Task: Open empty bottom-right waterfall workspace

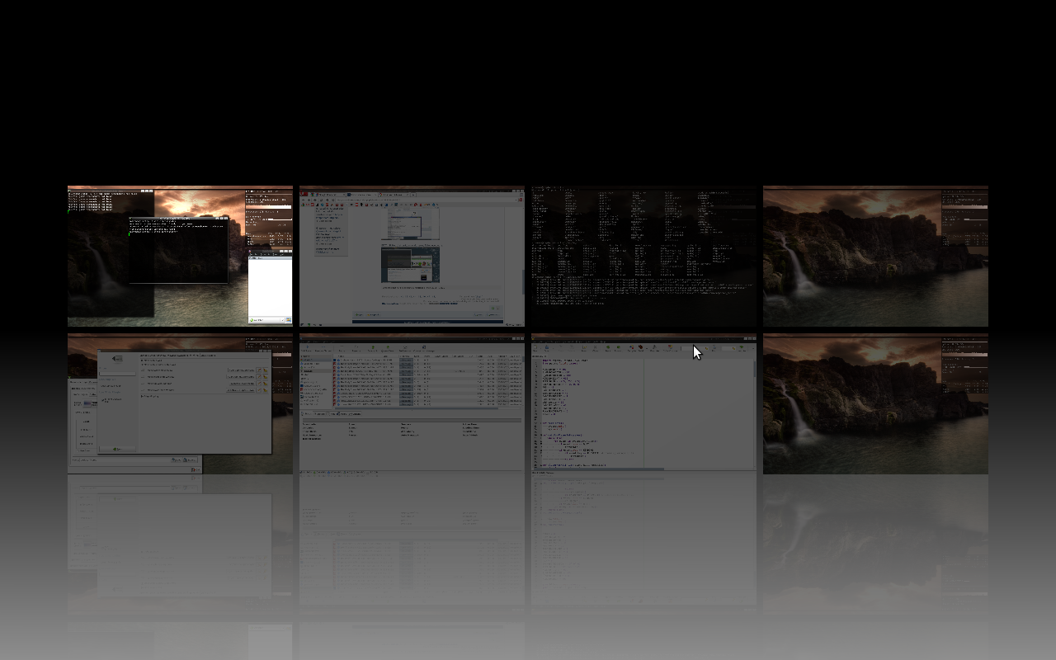Action: [x=875, y=404]
